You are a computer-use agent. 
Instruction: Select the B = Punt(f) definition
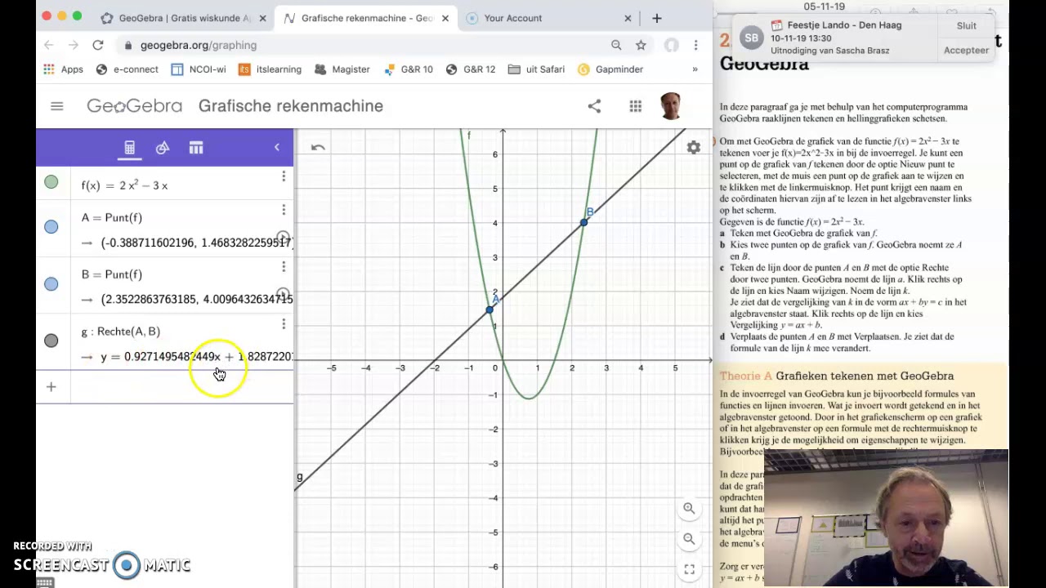(x=112, y=274)
